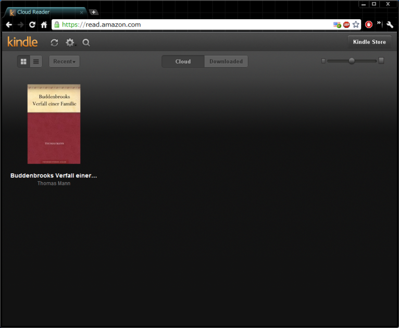The width and height of the screenshot is (399, 328).
Task: Select the Cloud Reader tab
Action: coord(44,12)
